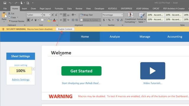Toggle Align Right in Alignment group
This screenshot has height=106, width=189.
pyautogui.click(x=68, y=20)
